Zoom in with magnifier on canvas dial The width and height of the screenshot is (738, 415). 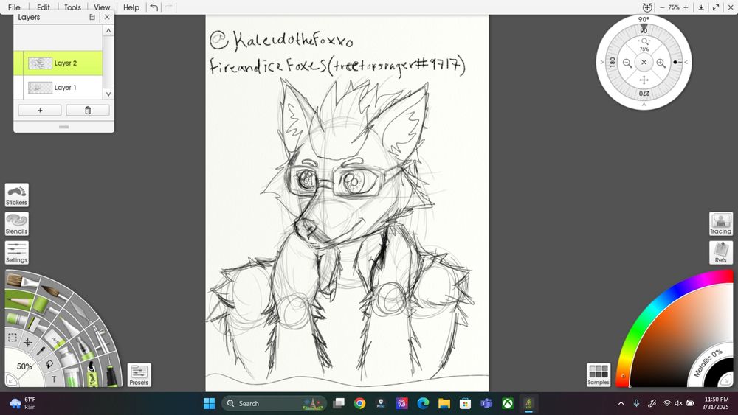click(x=661, y=63)
